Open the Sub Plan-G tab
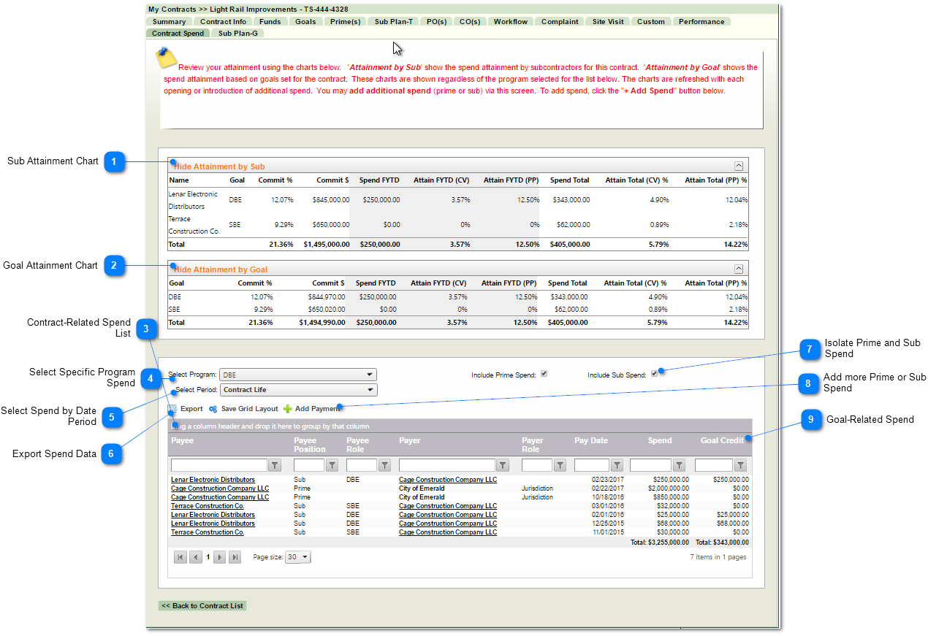 [237, 34]
